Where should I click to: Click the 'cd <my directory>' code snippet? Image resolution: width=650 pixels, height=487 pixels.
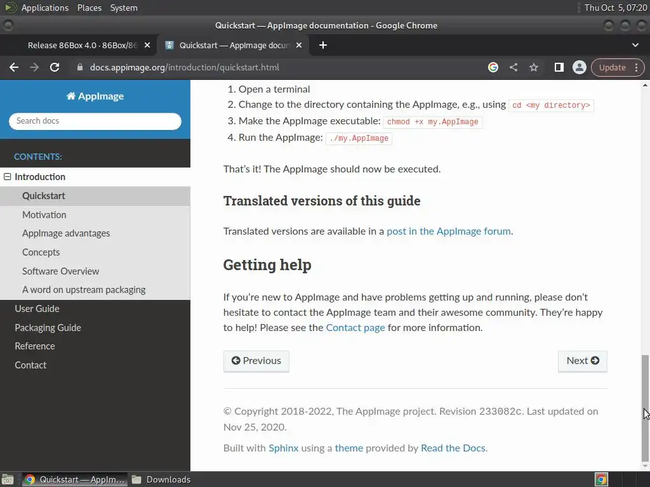(x=551, y=105)
